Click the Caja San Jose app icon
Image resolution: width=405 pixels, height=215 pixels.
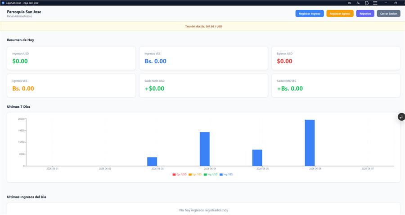pos(3,3)
